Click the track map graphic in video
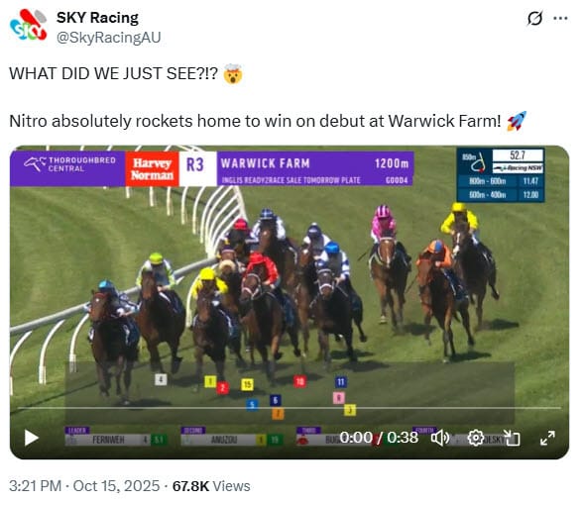The height and width of the screenshot is (505, 583). pos(475,162)
